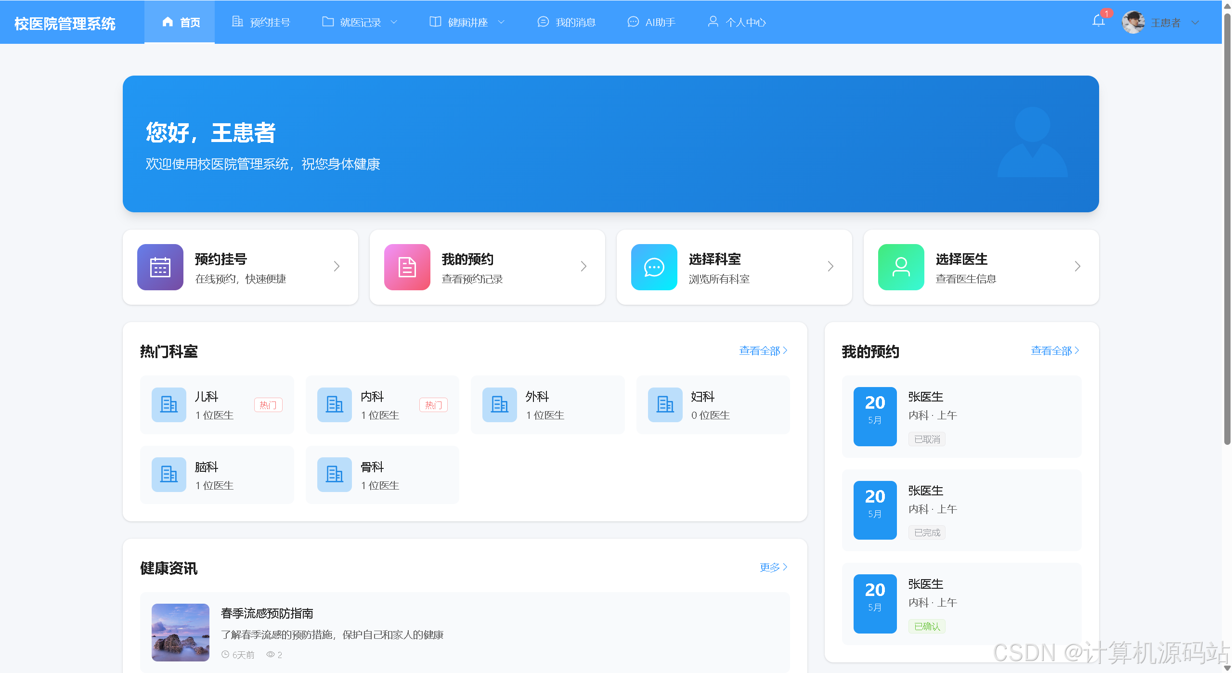Click the date badge of the 已完成 appointment
Screen dimensions: 1232x673
[875, 510]
